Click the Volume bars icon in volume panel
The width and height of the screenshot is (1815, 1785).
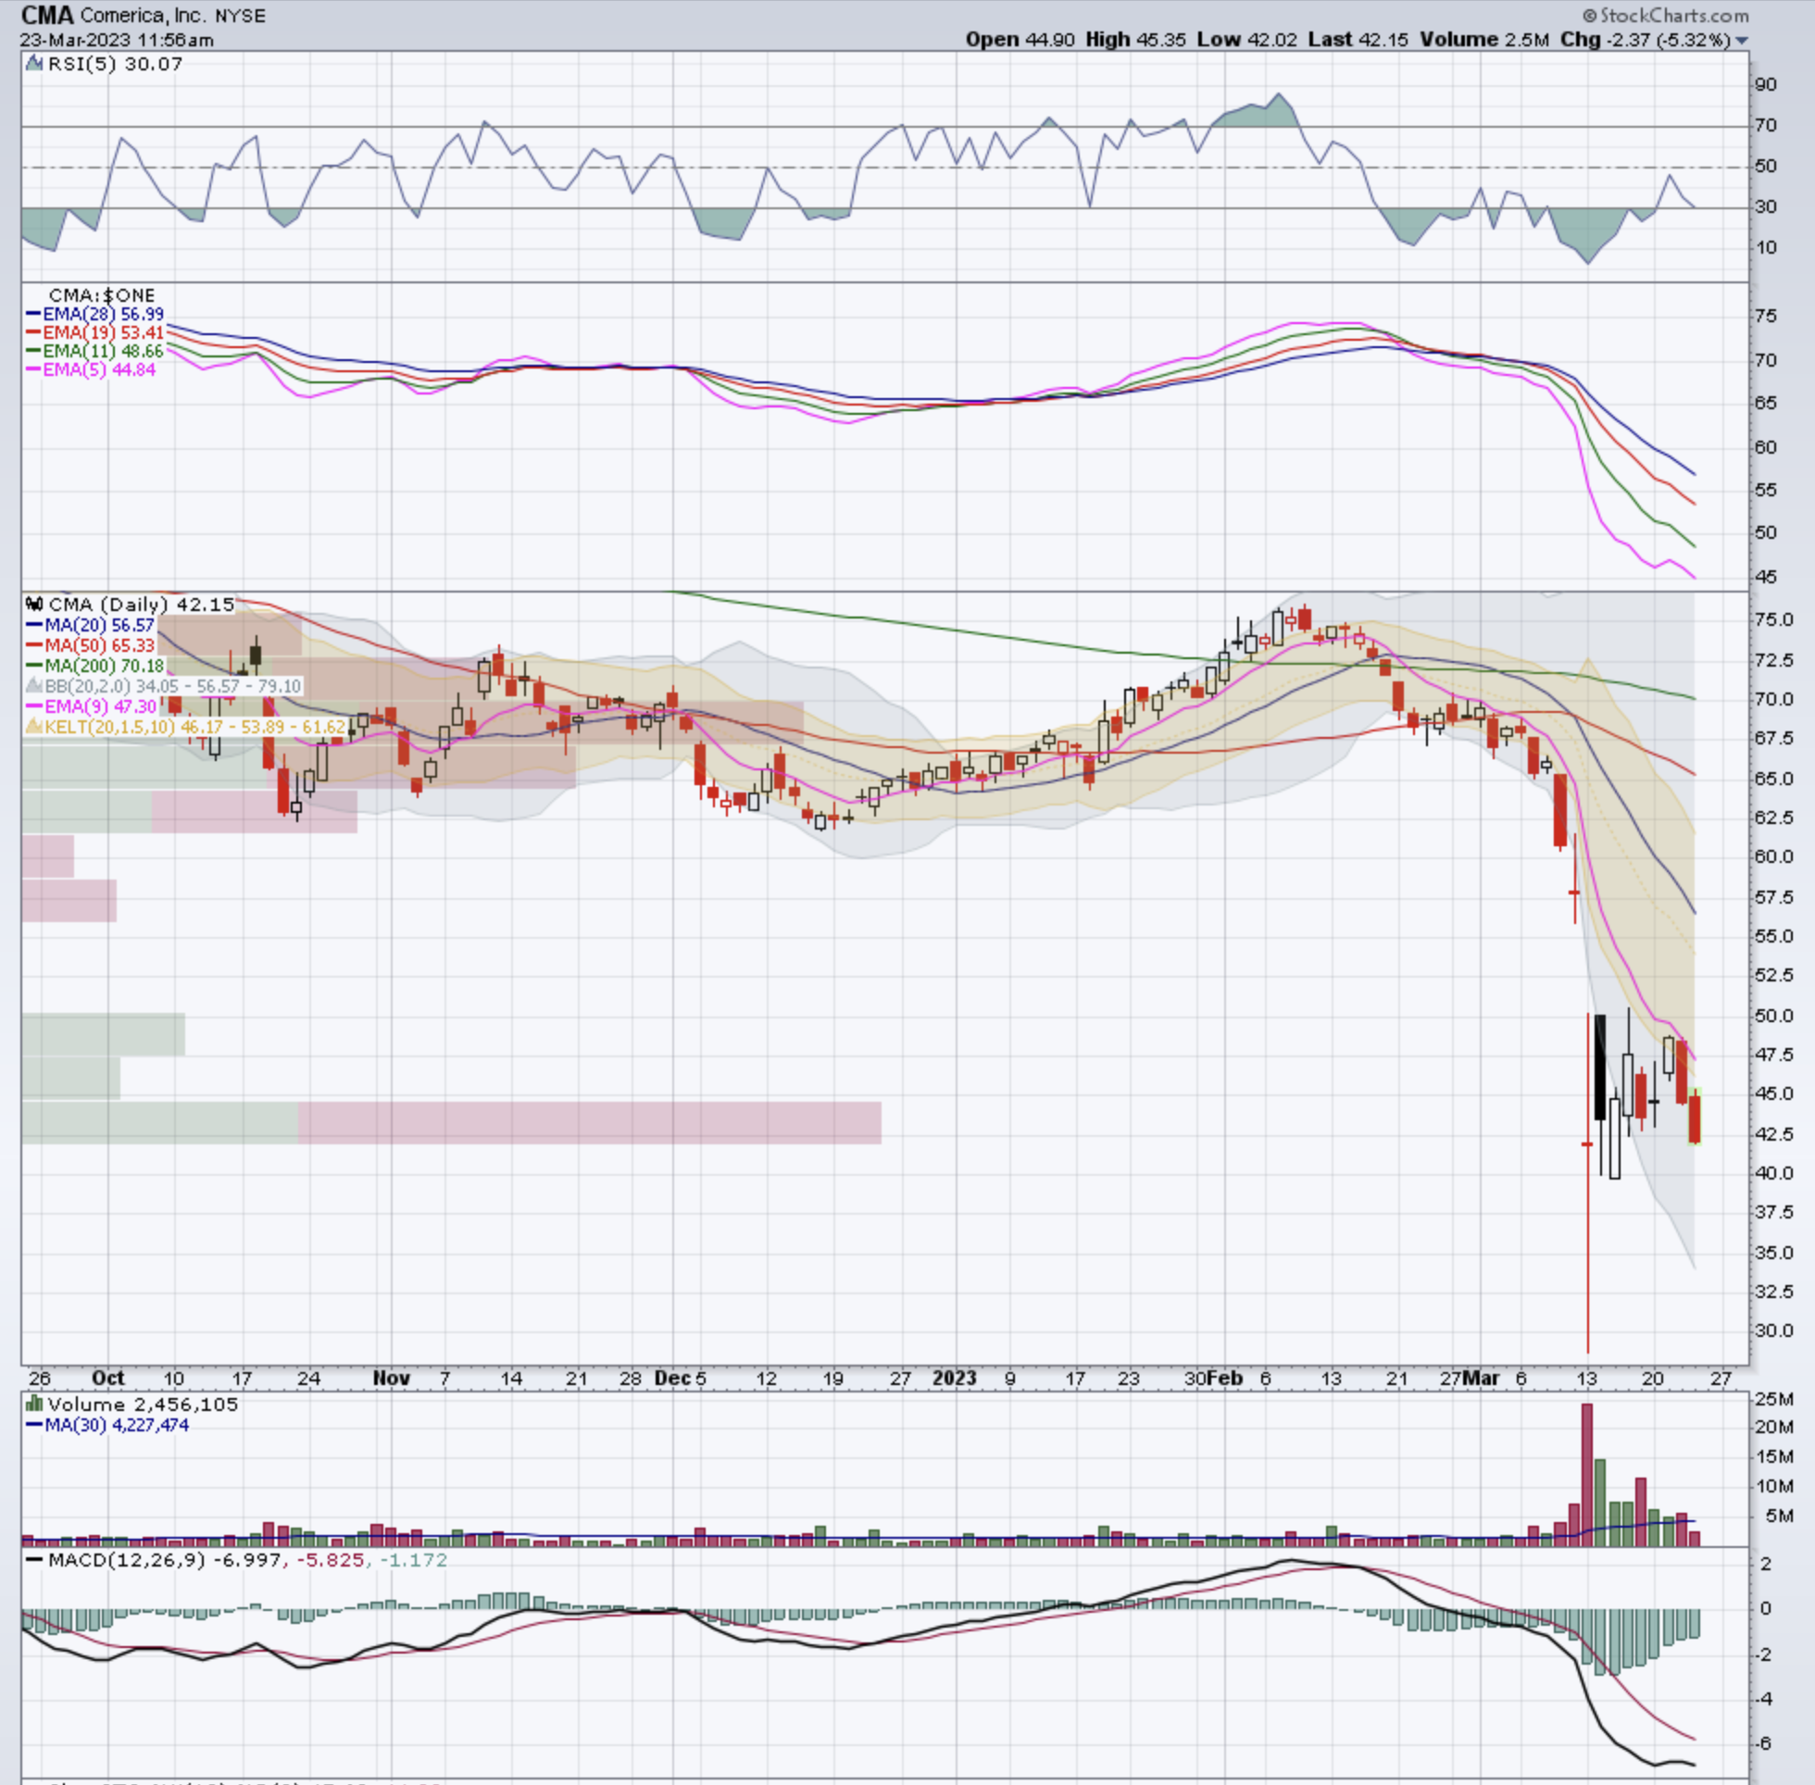pyautogui.click(x=34, y=1404)
